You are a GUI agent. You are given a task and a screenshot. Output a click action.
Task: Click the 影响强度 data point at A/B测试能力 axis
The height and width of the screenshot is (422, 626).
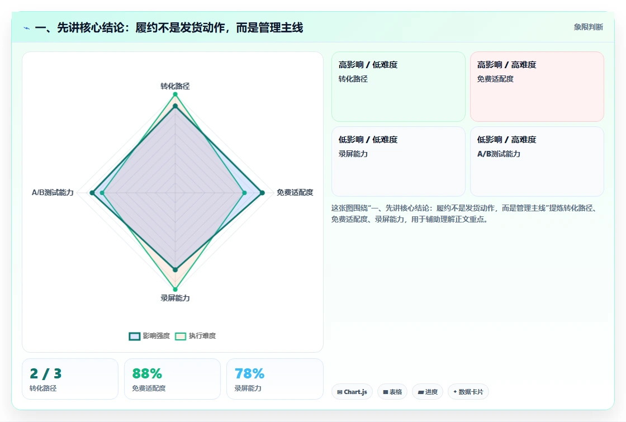pos(92,193)
